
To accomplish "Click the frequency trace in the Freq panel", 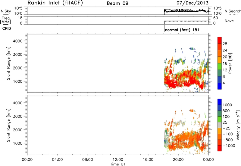I will tap(186, 21).
